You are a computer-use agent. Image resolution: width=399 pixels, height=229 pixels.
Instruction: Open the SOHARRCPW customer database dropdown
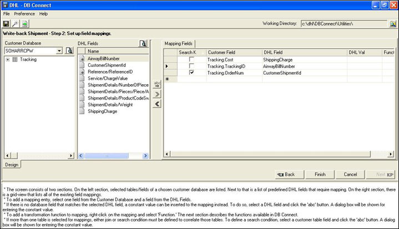click(x=59, y=51)
